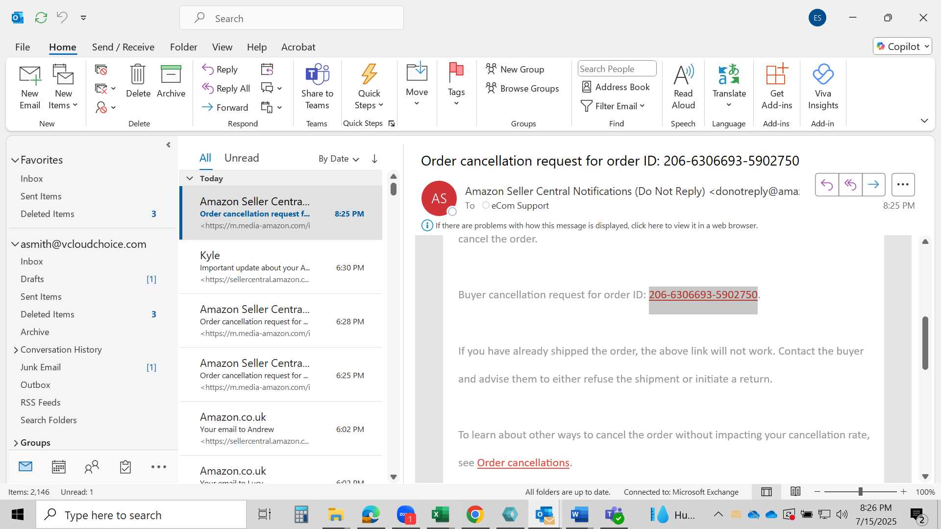
Task: Switch to Normal view in status bar
Action: click(767, 492)
